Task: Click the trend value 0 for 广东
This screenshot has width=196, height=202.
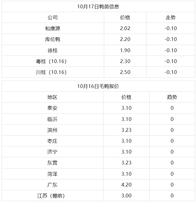Action: (172, 185)
